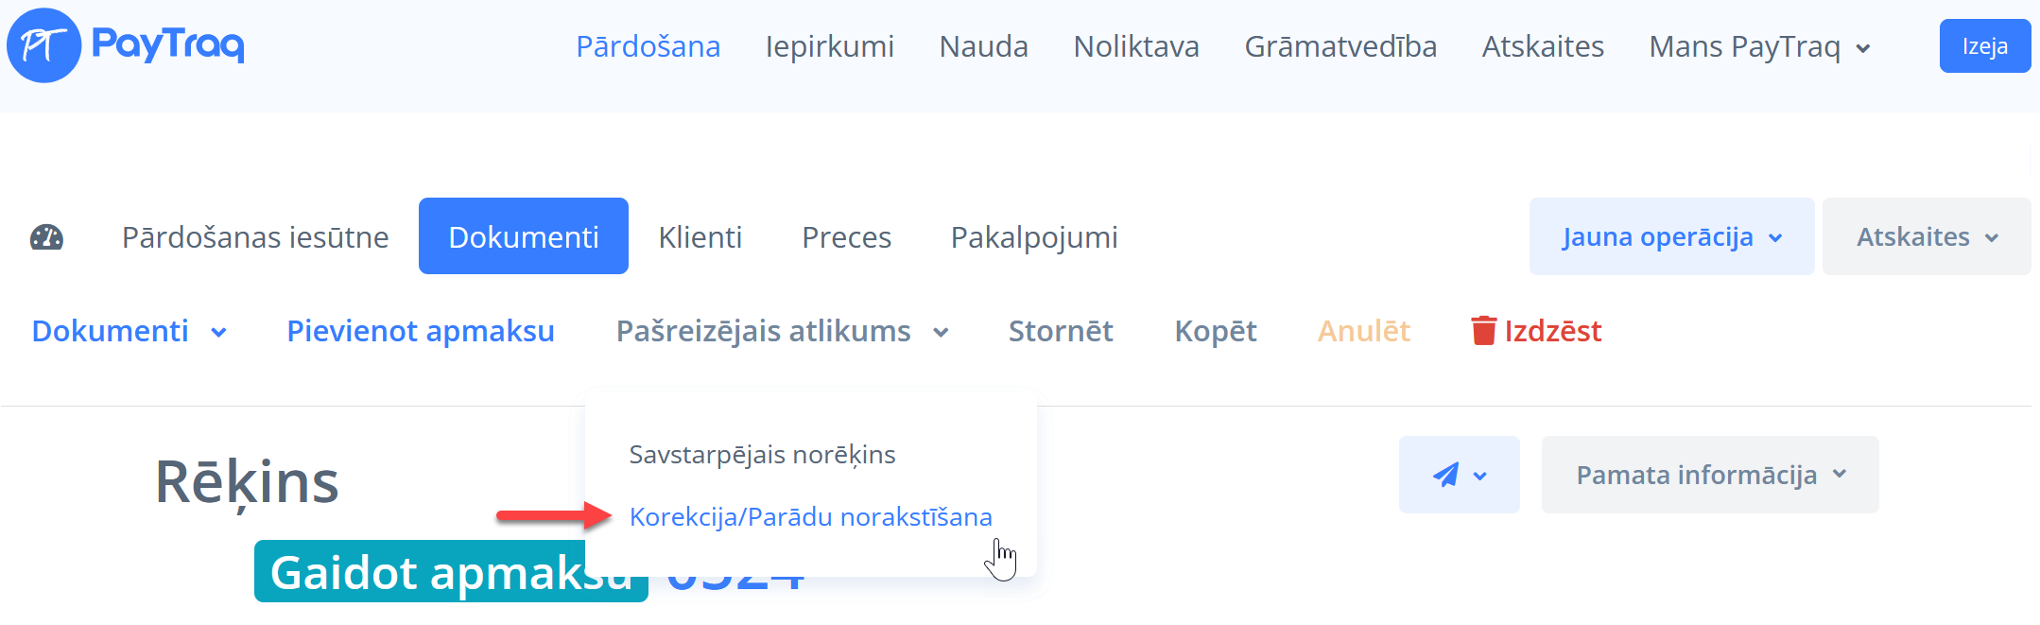This screenshot has width=2040, height=625.
Task: Switch to the Klienti tab
Action: tap(700, 237)
